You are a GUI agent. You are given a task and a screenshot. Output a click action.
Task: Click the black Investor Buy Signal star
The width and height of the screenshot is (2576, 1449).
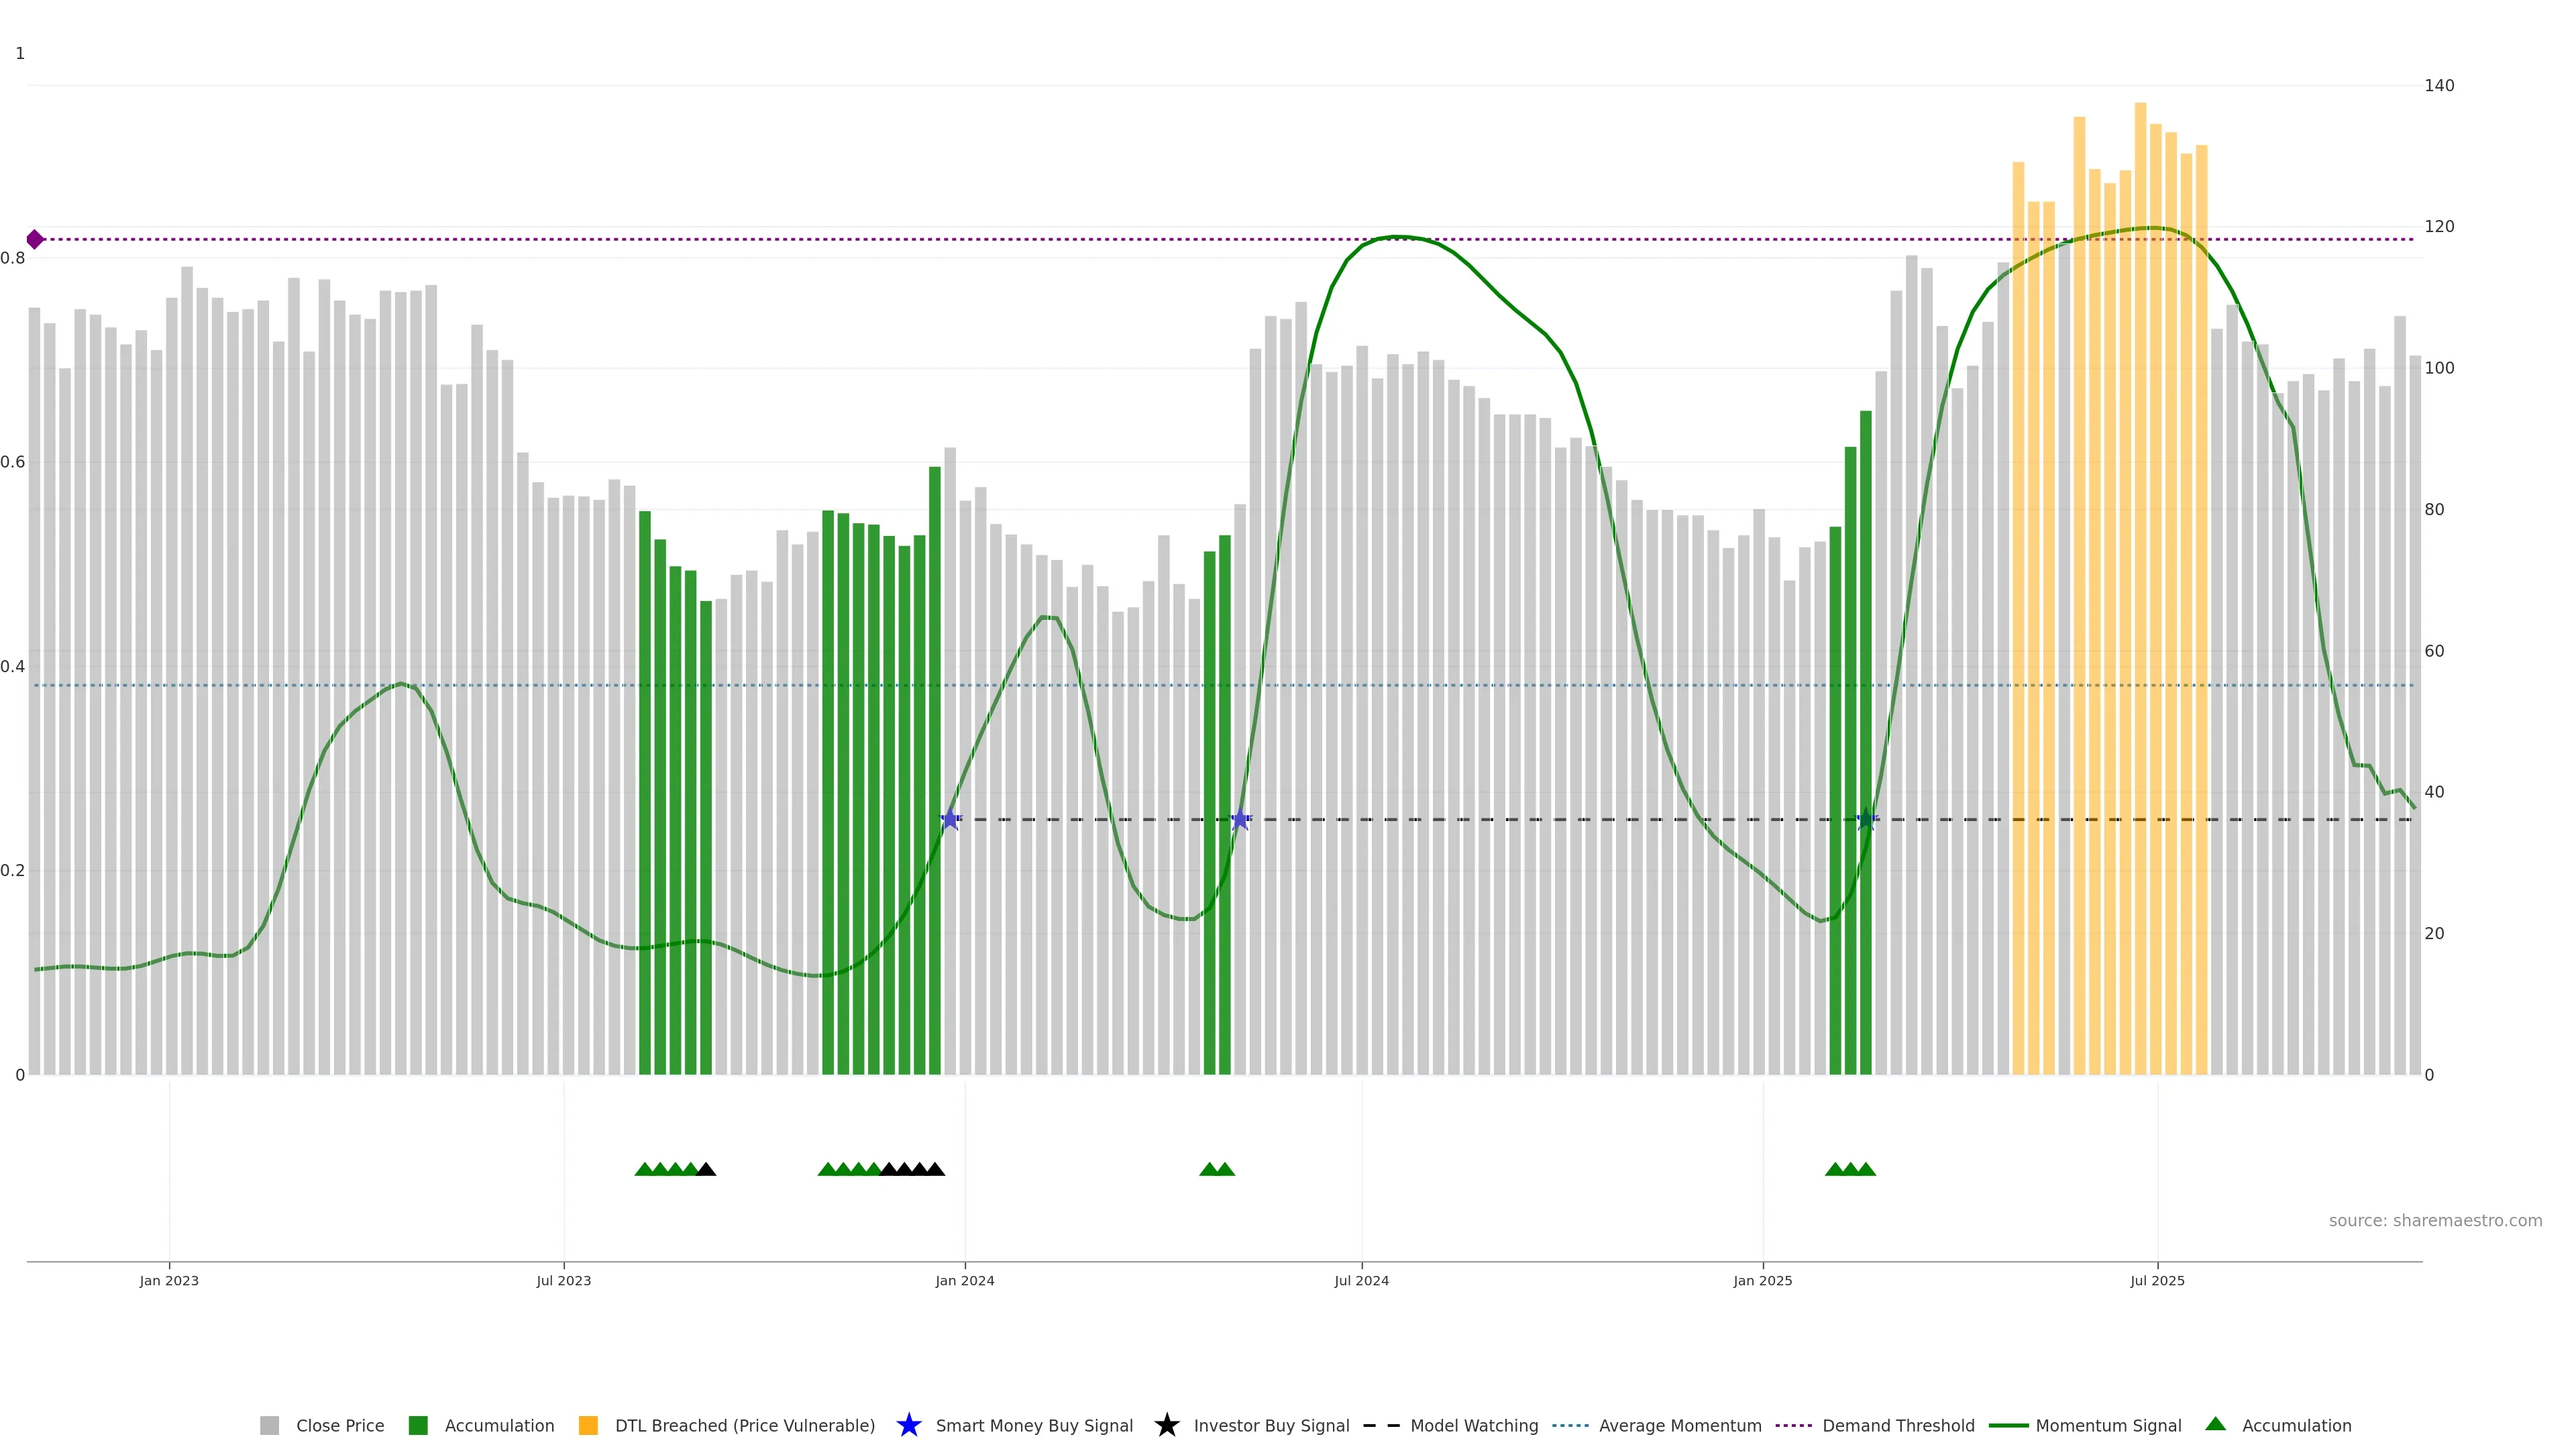[1166, 1426]
